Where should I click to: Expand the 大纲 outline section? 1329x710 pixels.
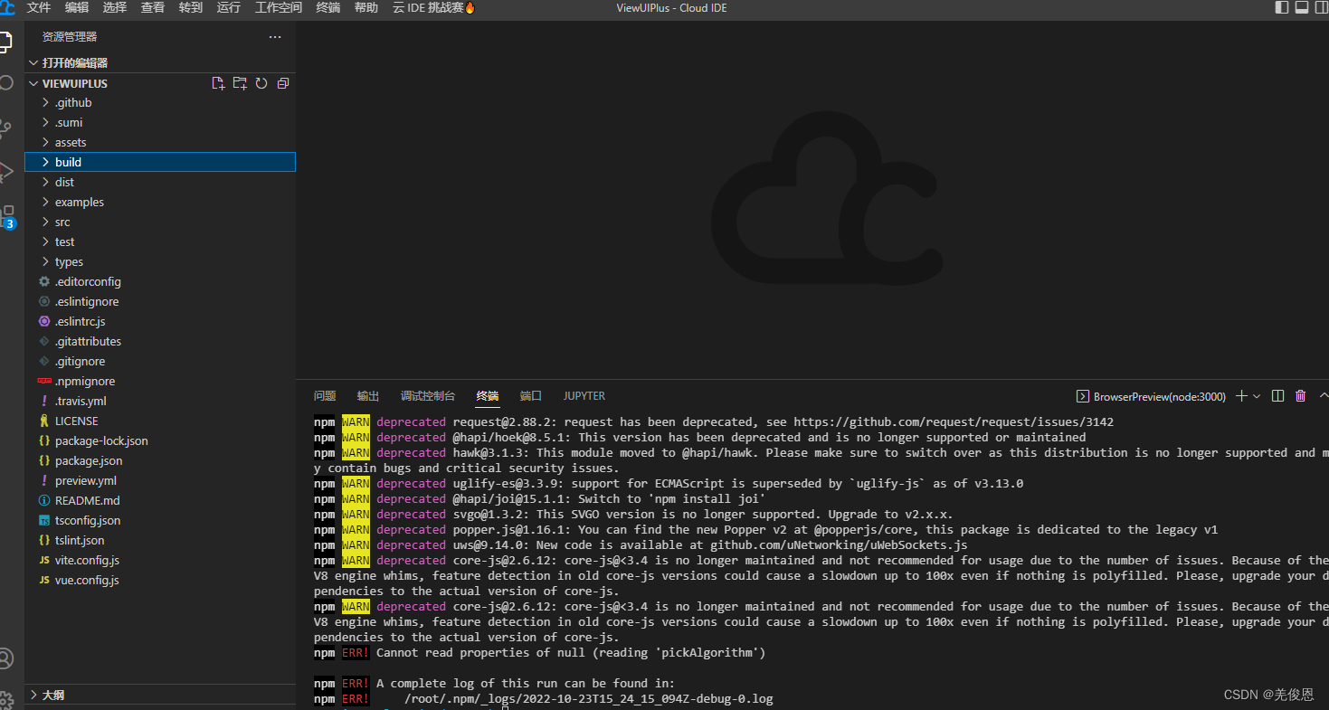pyautogui.click(x=160, y=696)
